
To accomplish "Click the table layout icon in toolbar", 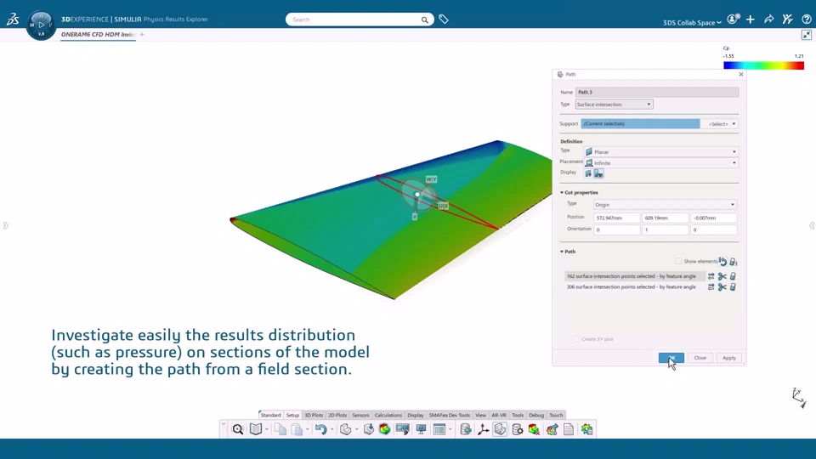I will pyautogui.click(x=439, y=429).
